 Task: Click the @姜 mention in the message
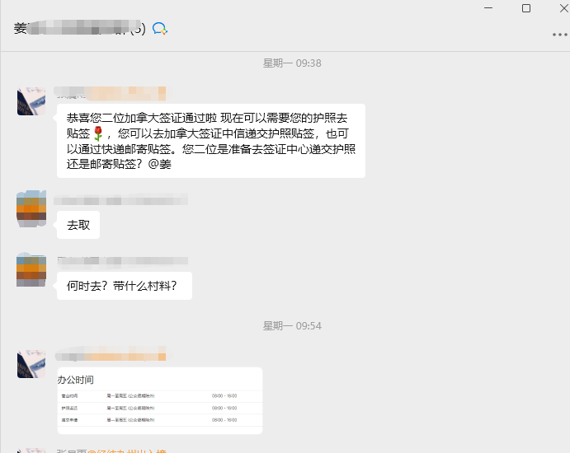click(x=159, y=165)
